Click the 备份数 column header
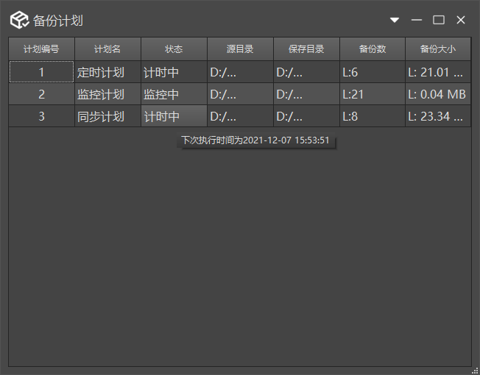This screenshot has width=480, height=375. point(373,49)
